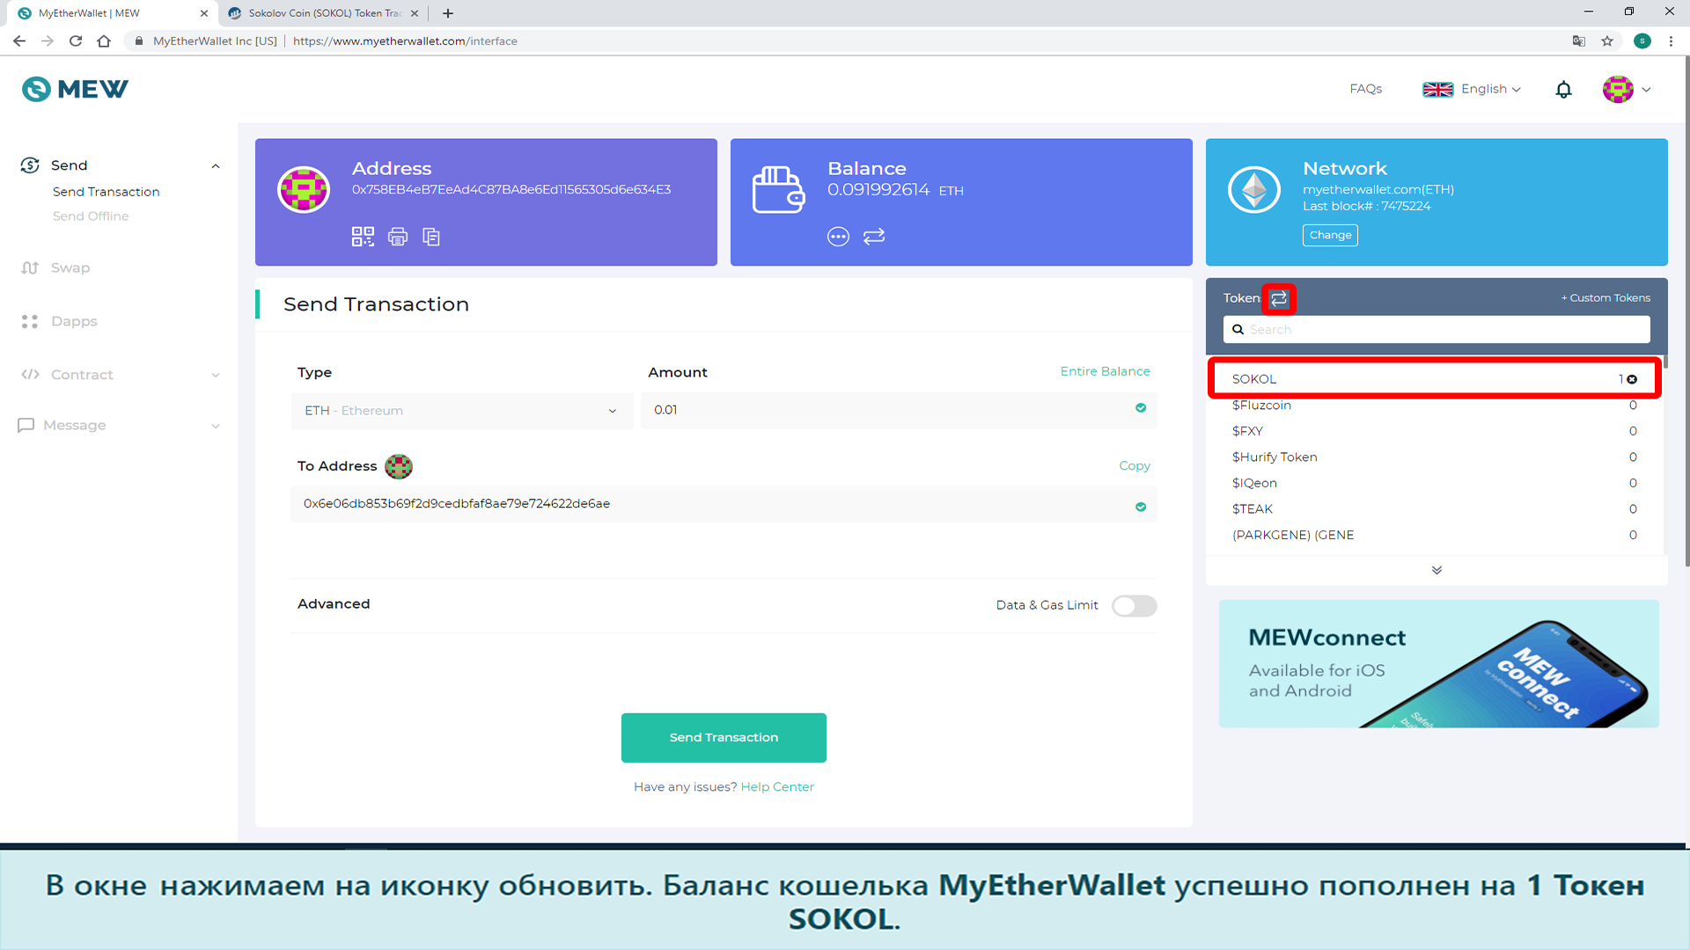The width and height of the screenshot is (1690, 950).
Task: Open the English language dropdown
Action: (1472, 90)
